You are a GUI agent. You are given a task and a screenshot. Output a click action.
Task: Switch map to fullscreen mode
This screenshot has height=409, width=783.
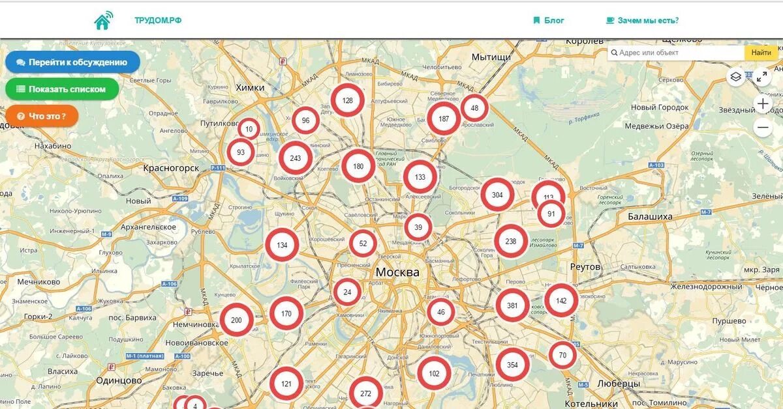pyautogui.click(x=762, y=77)
